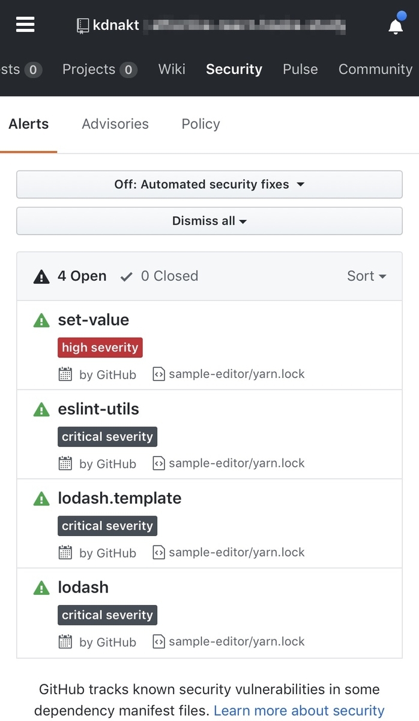Go to the Pulse tab
The width and height of the screenshot is (419, 721).
click(300, 69)
